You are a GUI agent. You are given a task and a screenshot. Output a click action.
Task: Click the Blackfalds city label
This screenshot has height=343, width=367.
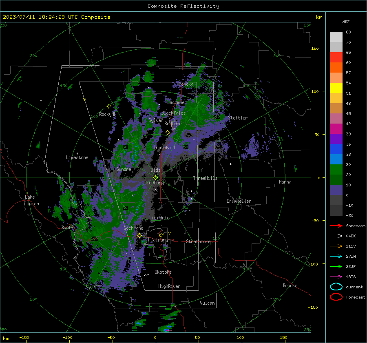173,113
